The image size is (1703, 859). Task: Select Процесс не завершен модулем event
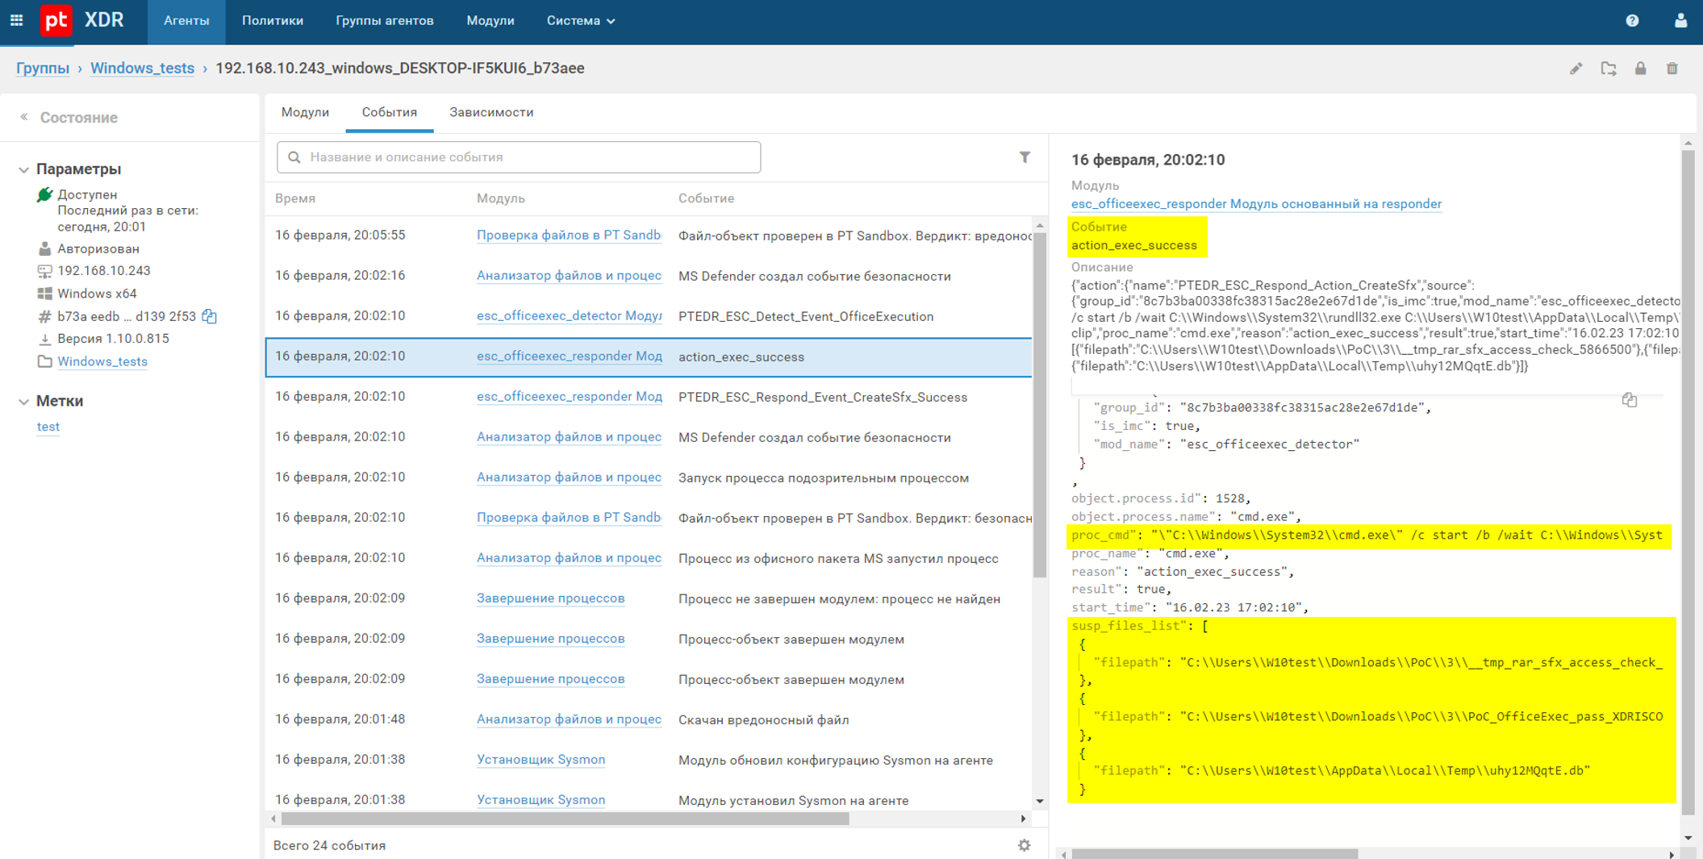coord(649,598)
